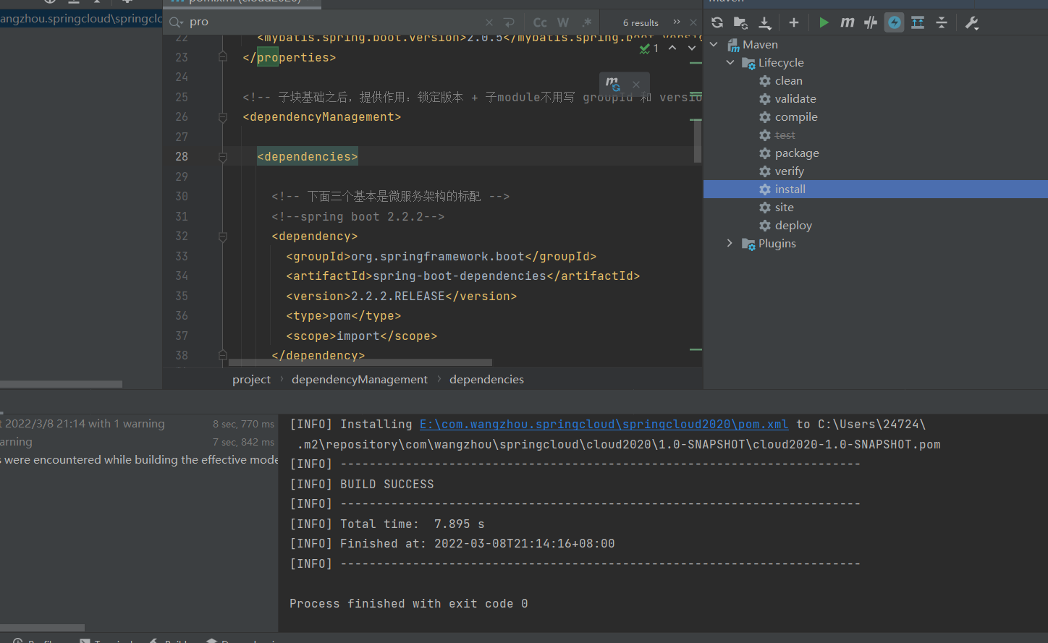Select 'dependencies' breadcrumb
The width and height of the screenshot is (1048, 643).
(486, 379)
